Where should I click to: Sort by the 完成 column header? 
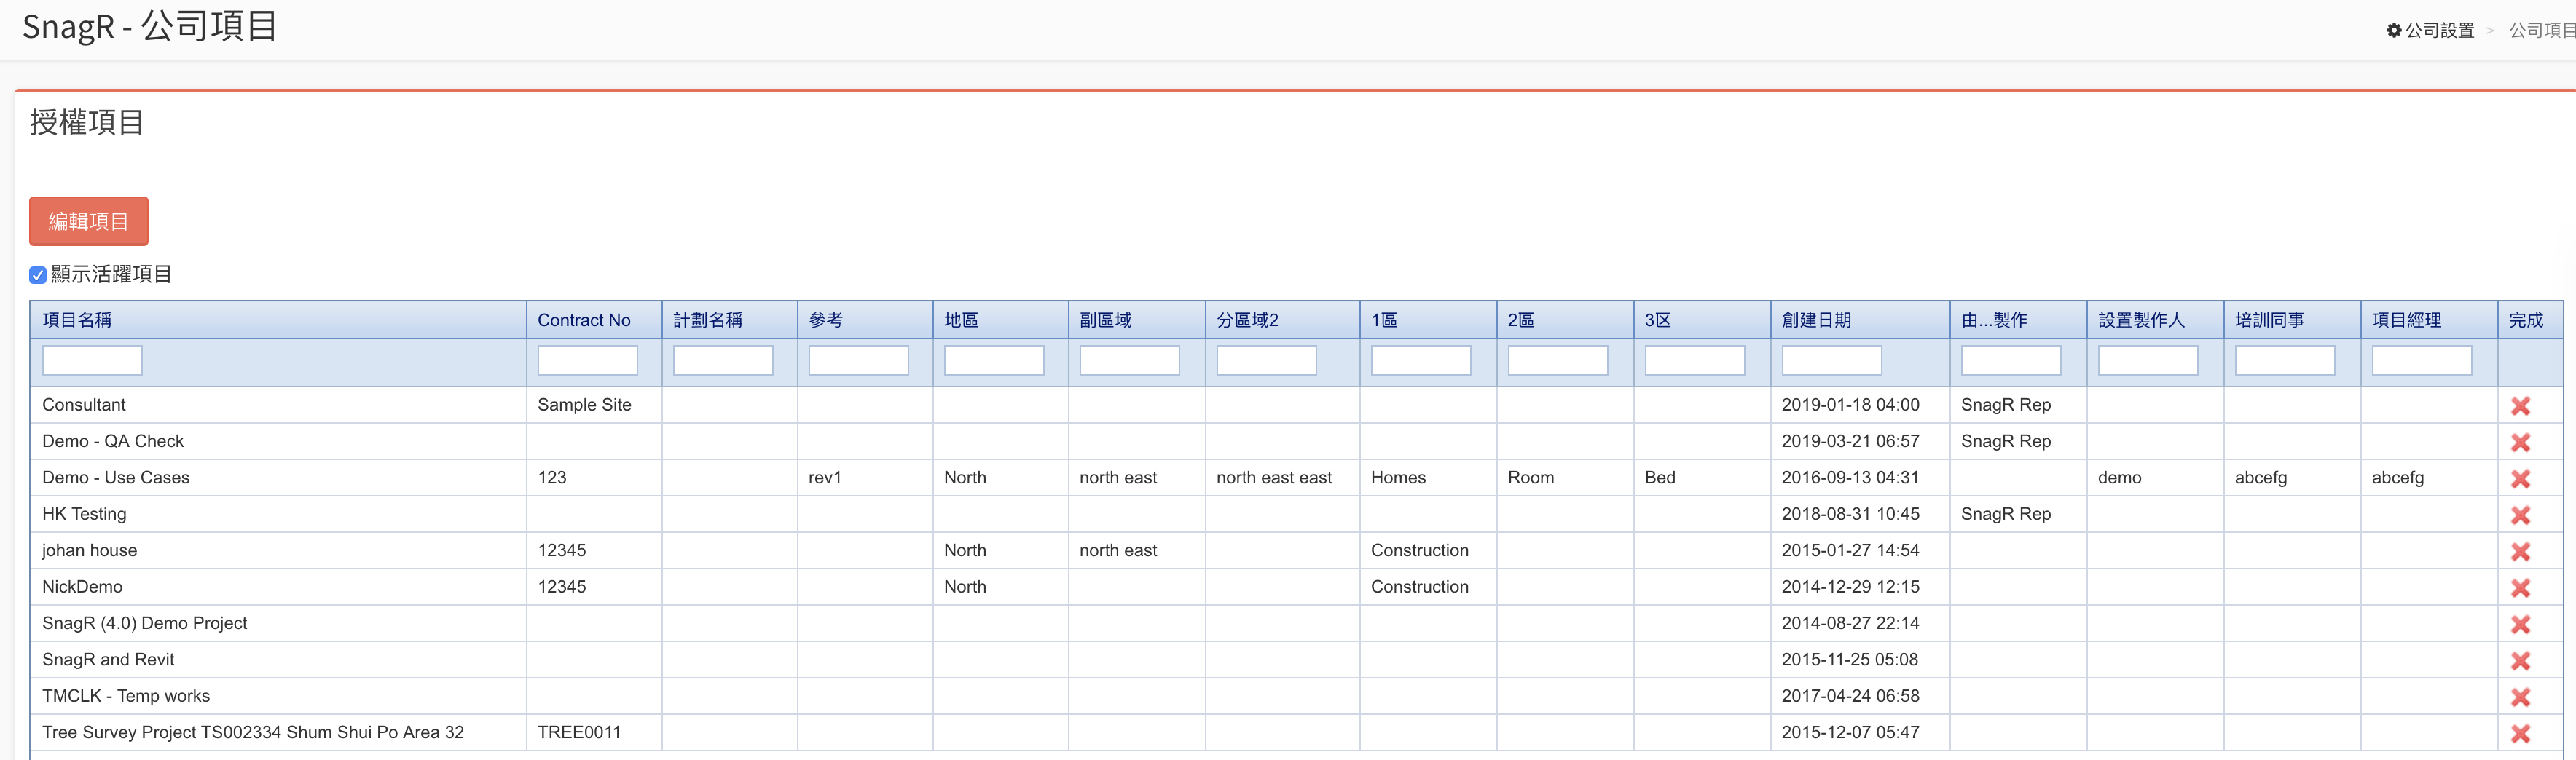[2530, 320]
